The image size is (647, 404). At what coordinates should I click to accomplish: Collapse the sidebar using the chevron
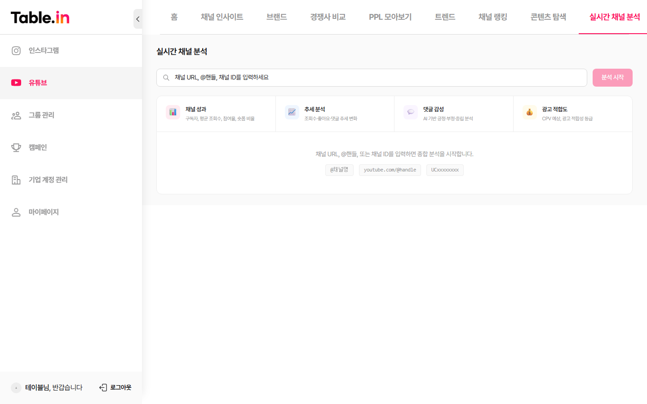click(137, 19)
